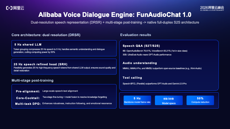Select the OpenAudioBench results text line

155,51
